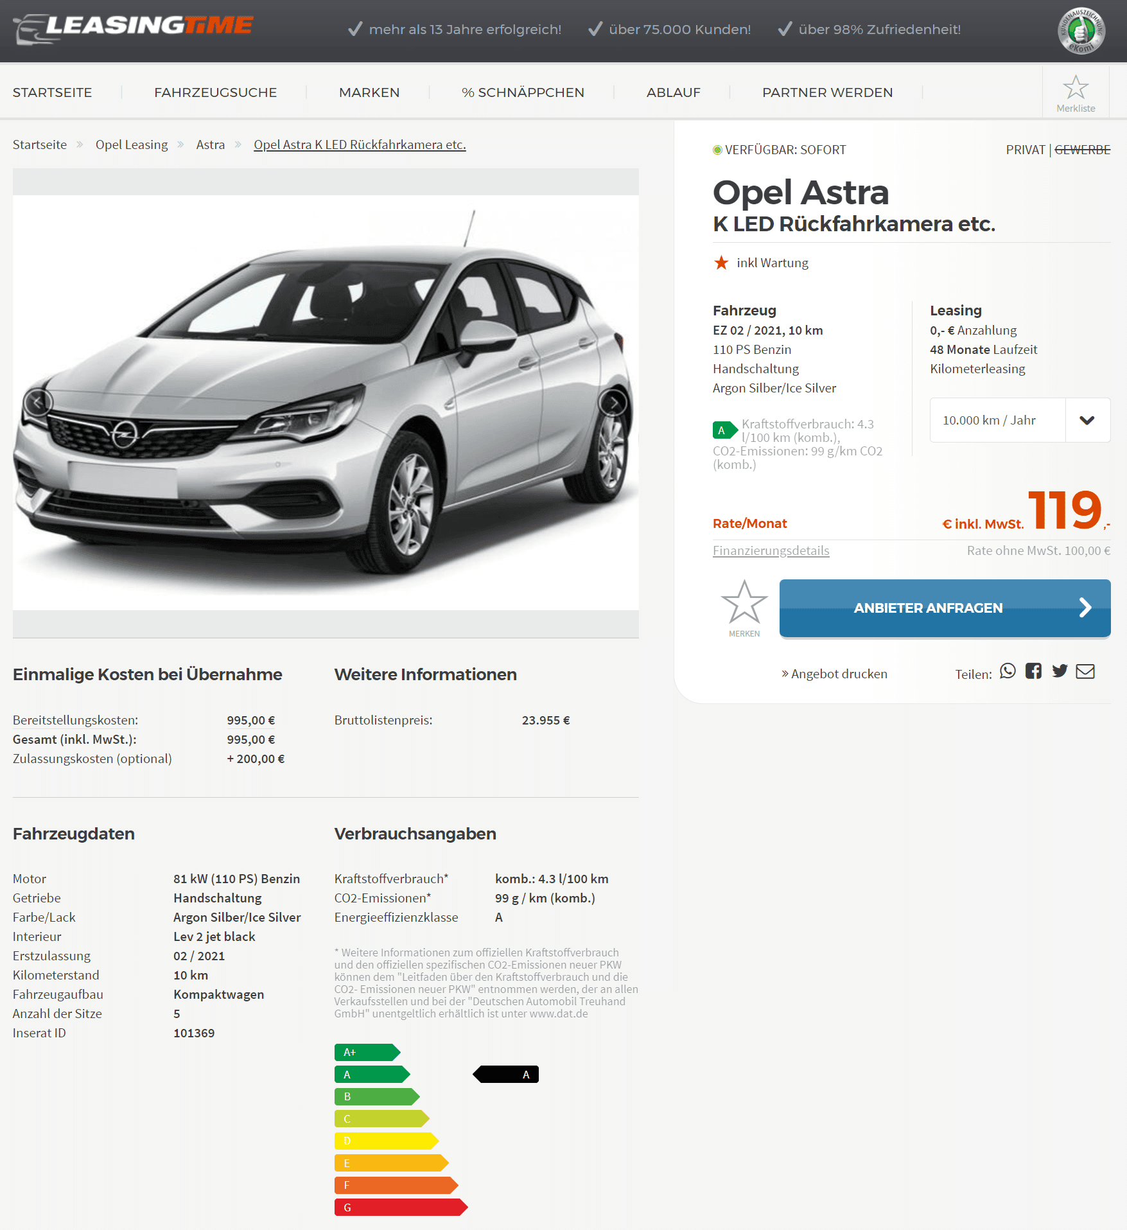Open the 10.000 km / Jahr dropdown
This screenshot has height=1230, width=1127.
[x=1020, y=420]
